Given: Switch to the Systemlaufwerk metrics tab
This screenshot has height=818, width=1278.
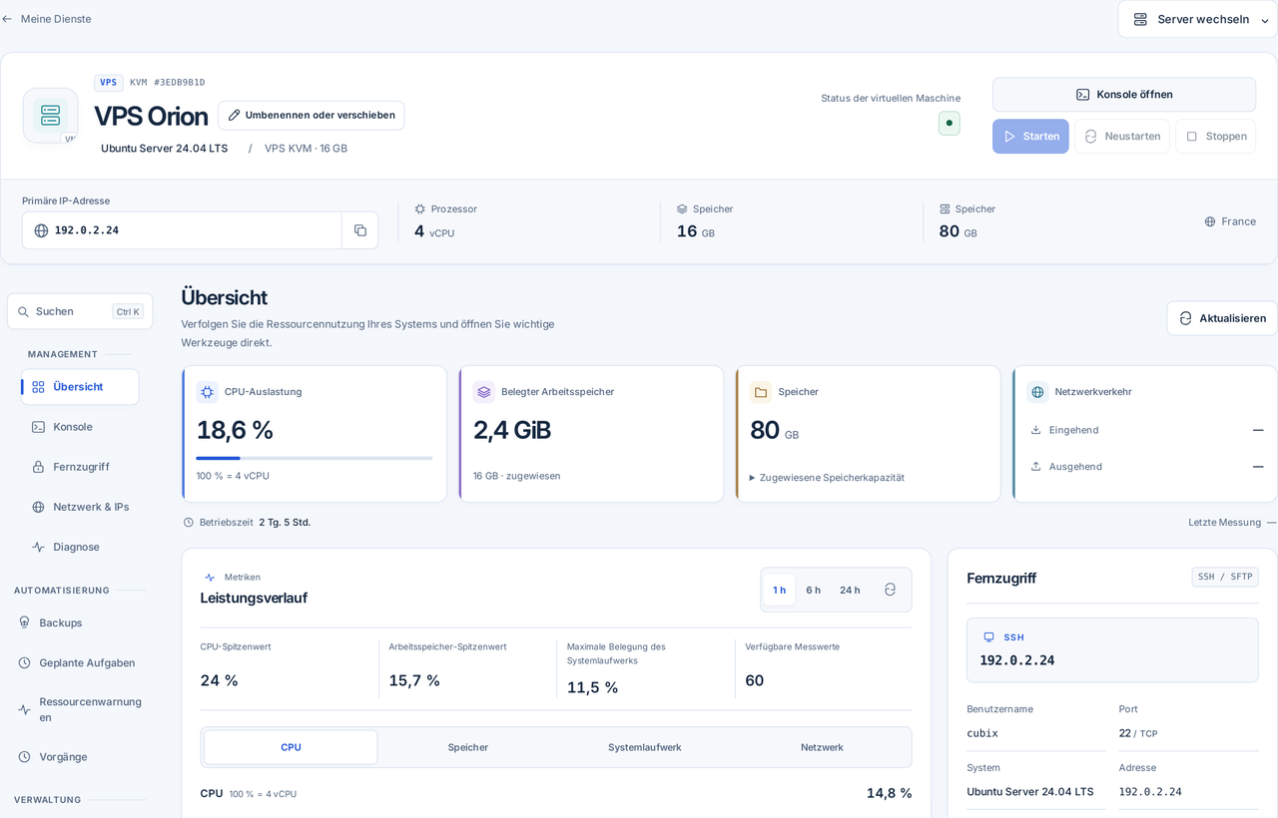Looking at the screenshot, I should pyautogui.click(x=645, y=747).
